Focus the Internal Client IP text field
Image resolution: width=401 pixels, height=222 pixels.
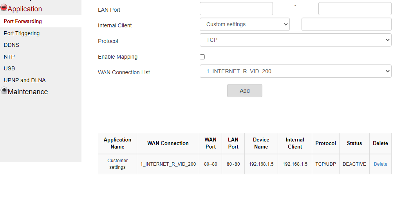(x=346, y=24)
